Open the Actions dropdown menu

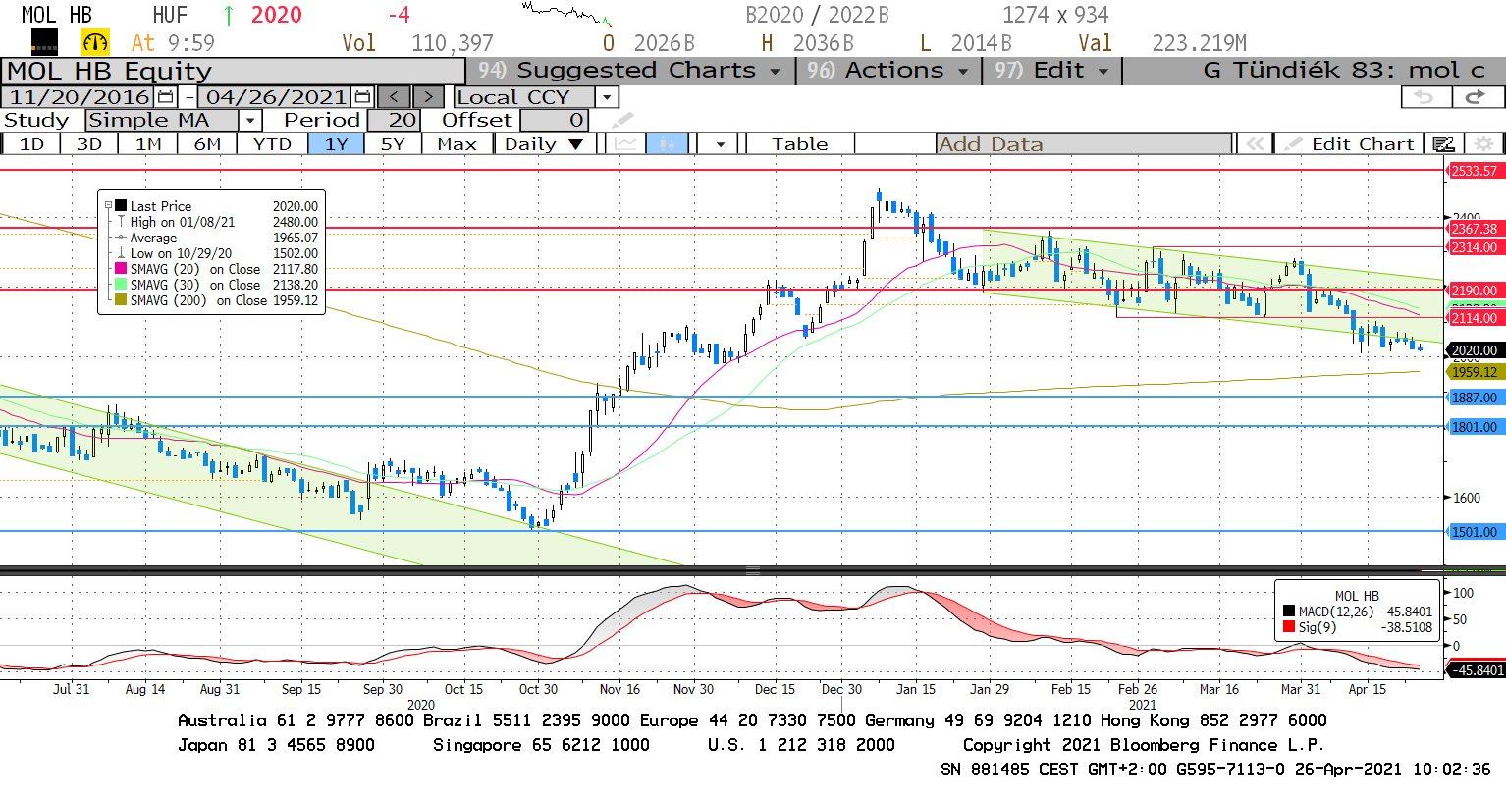pyautogui.click(x=887, y=71)
